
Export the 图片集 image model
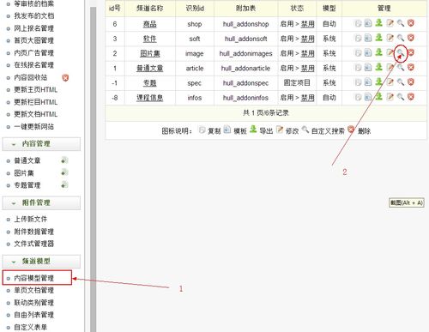[379, 52]
